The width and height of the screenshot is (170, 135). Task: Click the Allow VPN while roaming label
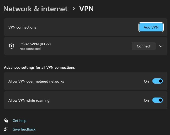tap(29, 100)
